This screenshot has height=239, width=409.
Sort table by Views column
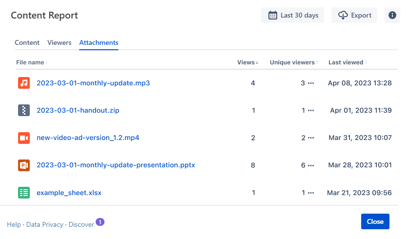pyautogui.click(x=247, y=62)
